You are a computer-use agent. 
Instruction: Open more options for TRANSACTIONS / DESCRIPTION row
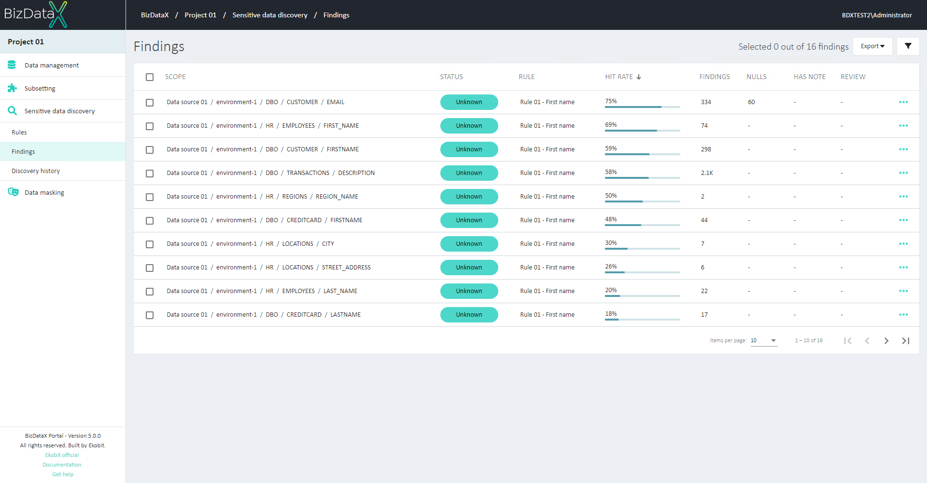pos(903,173)
